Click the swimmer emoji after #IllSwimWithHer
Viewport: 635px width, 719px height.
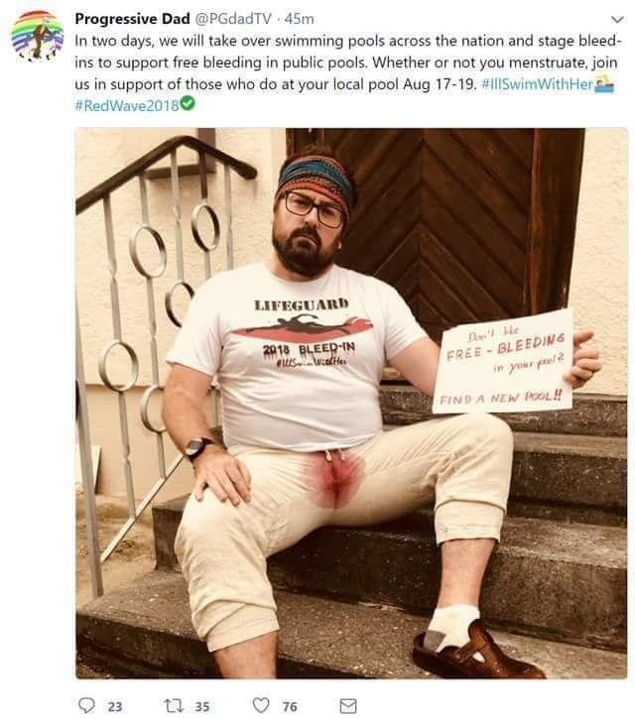(604, 84)
